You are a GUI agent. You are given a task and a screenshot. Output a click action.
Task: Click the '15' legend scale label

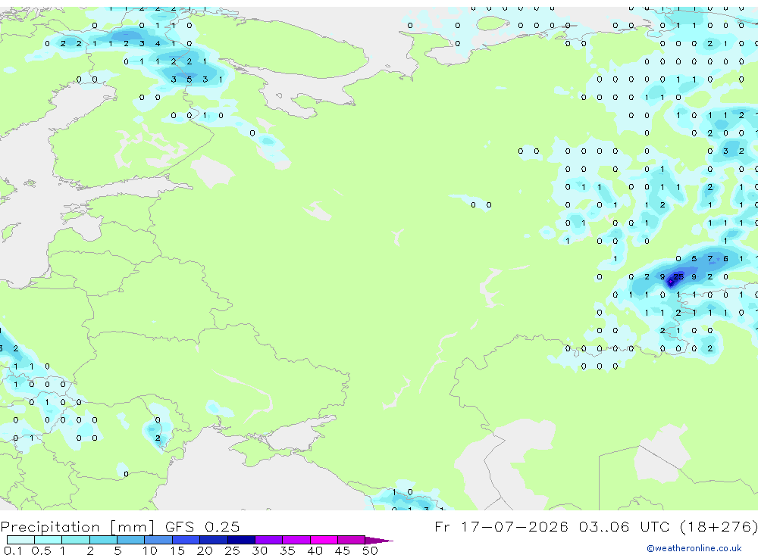pyautogui.click(x=177, y=550)
